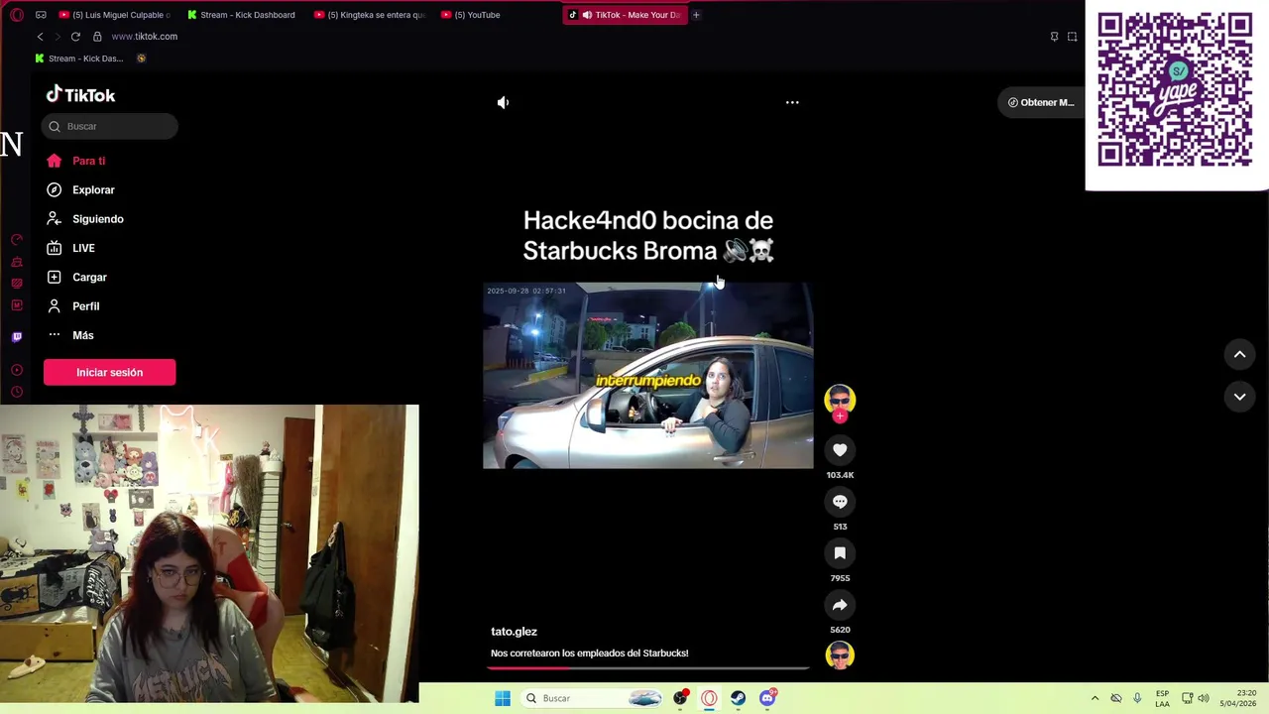Open the Discord taskbar icon
1269x714 pixels.
tap(767, 698)
